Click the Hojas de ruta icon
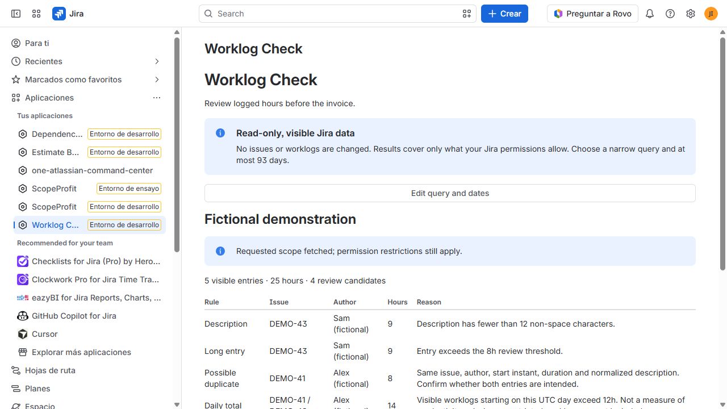The height and width of the screenshot is (409, 727). (x=16, y=370)
